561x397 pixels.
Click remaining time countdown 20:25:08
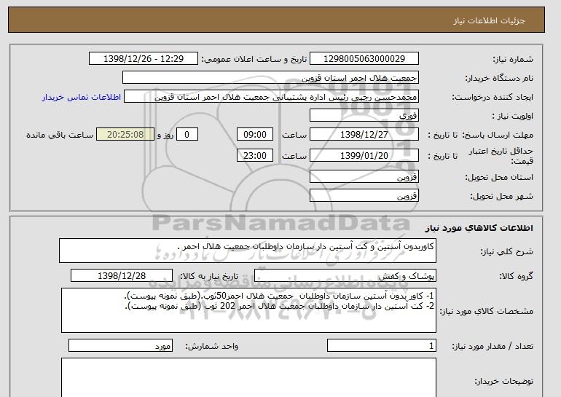pos(125,135)
